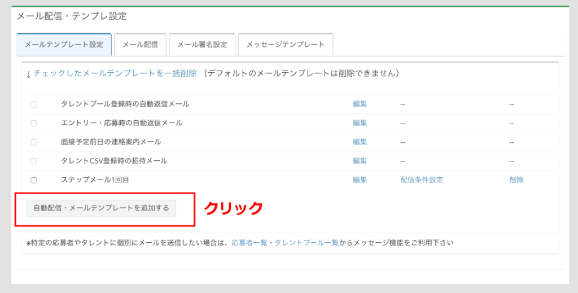The image size is (578, 293).
Task: Check the タレントプール登録時の自動返信メール checkbox
Action: pos(34,104)
